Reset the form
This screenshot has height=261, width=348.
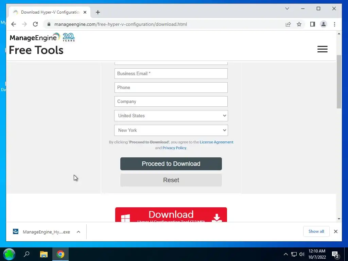point(171,180)
